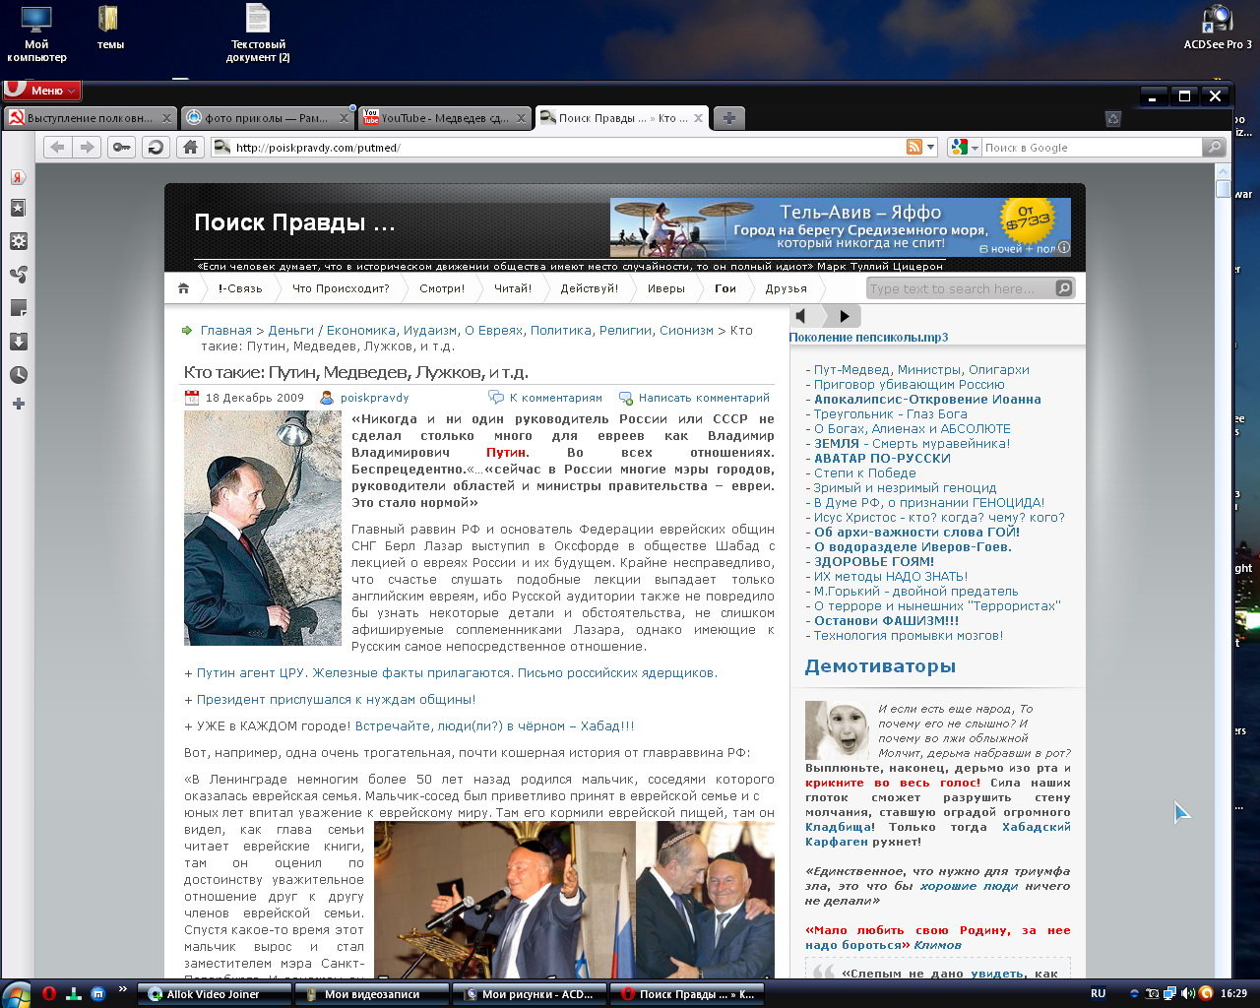Open the 'АВАТАР ПО-РУССКИ' sidebar link
Viewport: 1260px width, 1008px height.
tap(881, 458)
